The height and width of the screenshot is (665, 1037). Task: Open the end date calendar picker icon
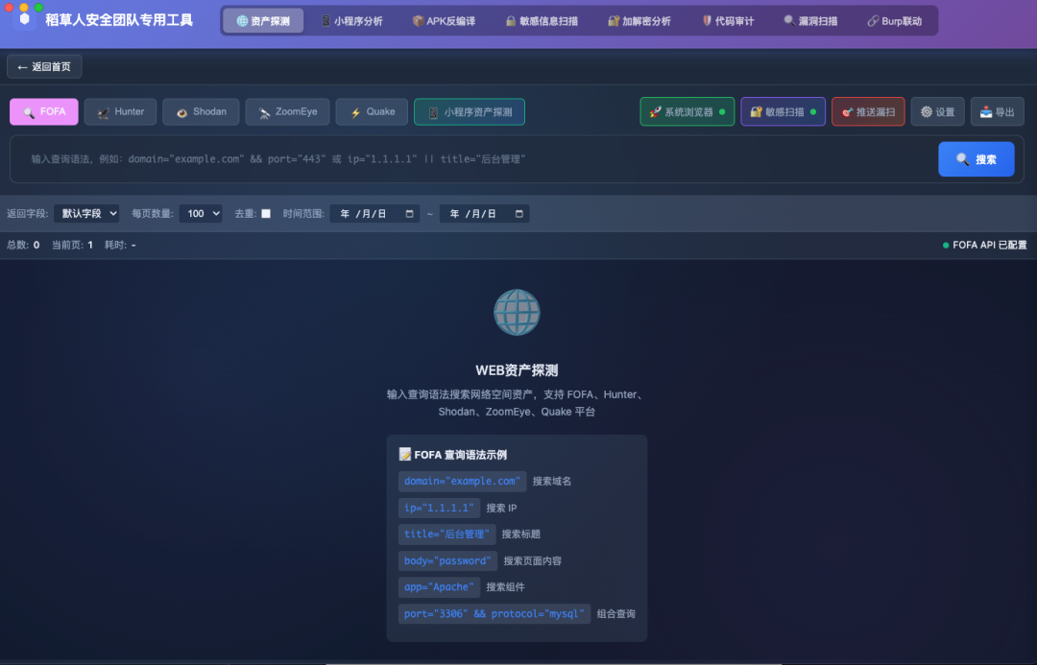pos(519,214)
